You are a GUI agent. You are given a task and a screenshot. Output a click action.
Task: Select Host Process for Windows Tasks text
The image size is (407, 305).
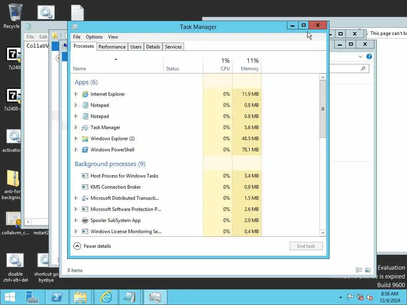(x=124, y=176)
